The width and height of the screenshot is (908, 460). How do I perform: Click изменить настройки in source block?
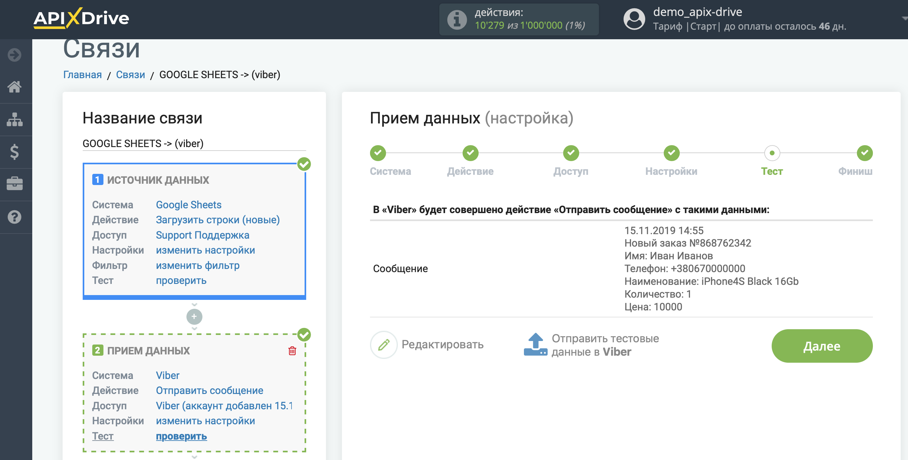206,250
